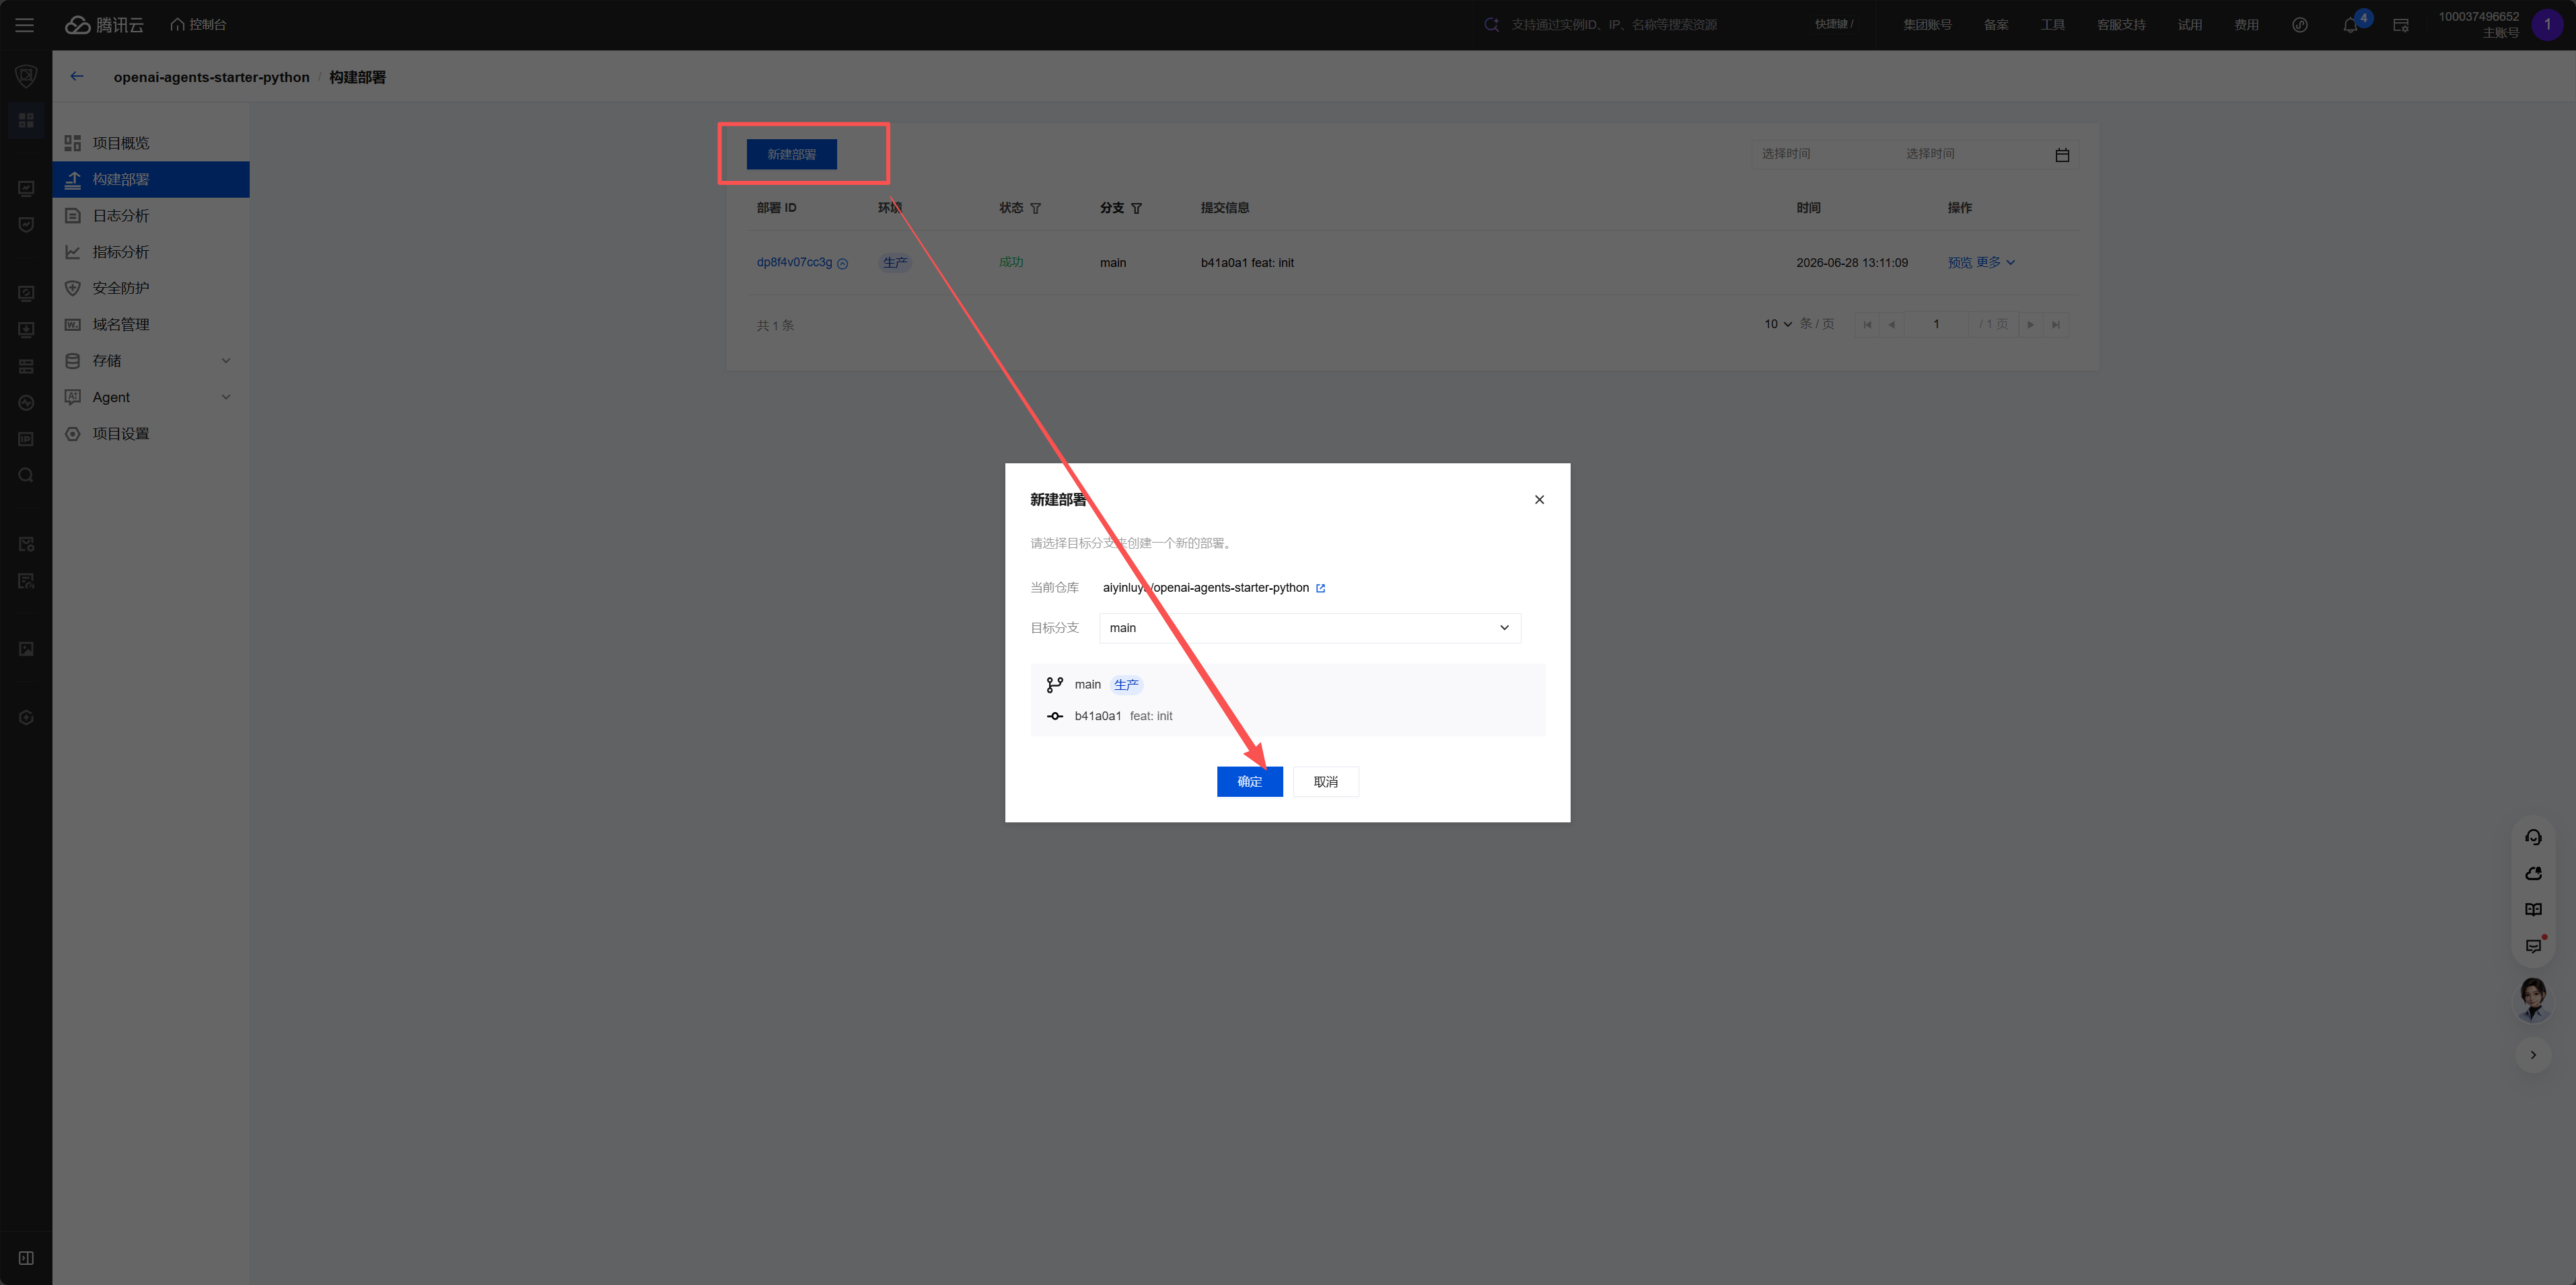
Task: Go back using the breadcrumb arrow
Action: pos(77,77)
